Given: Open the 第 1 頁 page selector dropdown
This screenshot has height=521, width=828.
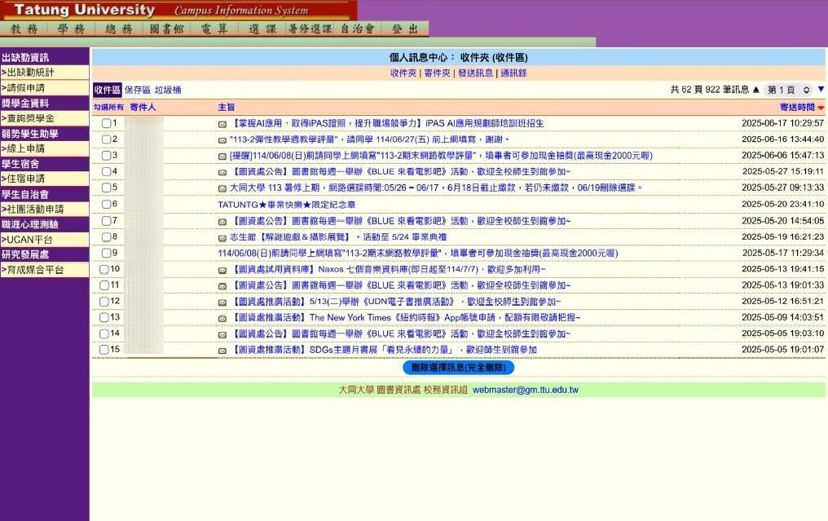Looking at the screenshot, I should tap(789, 90).
